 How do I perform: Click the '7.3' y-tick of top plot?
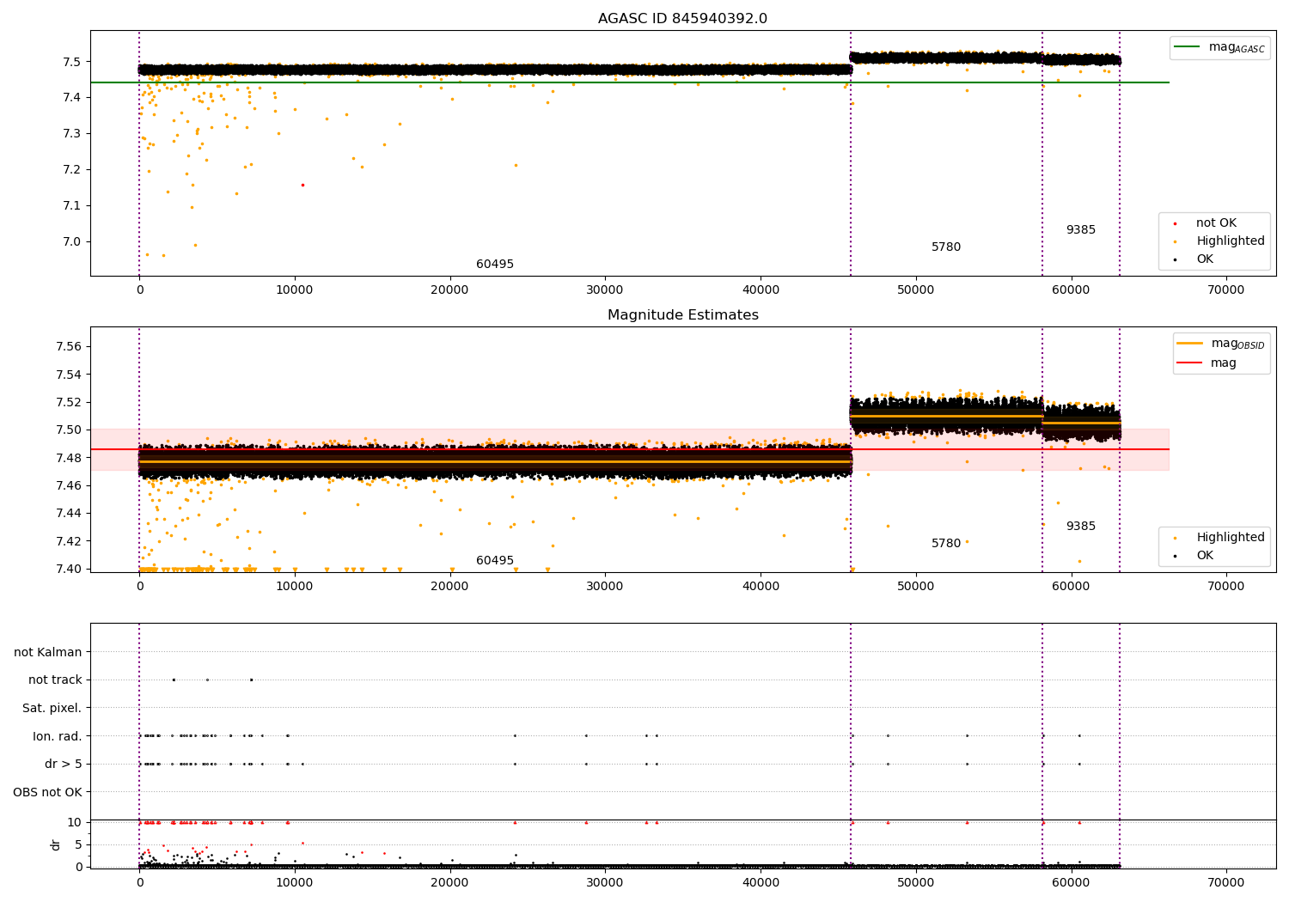click(x=71, y=133)
